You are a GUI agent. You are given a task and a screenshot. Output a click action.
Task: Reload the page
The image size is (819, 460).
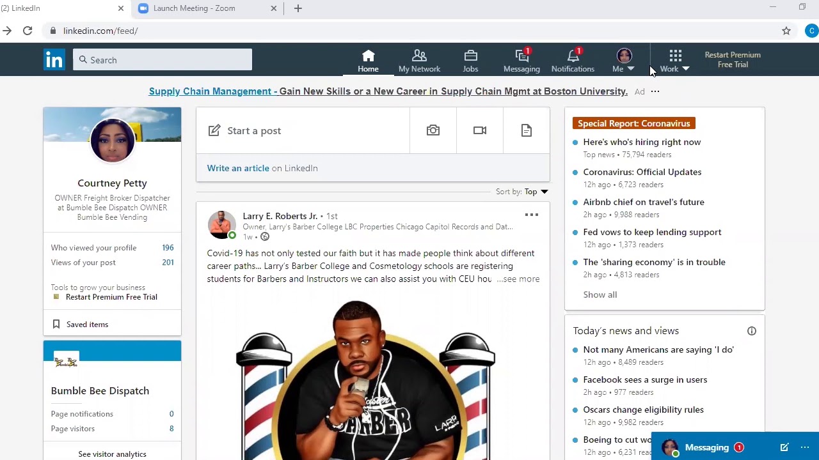(x=28, y=31)
